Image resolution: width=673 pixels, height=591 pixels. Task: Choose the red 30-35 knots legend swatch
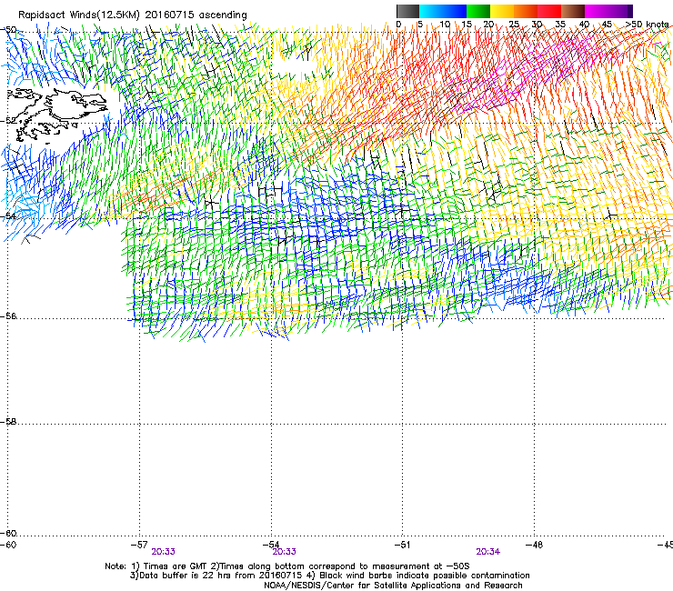(x=549, y=11)
